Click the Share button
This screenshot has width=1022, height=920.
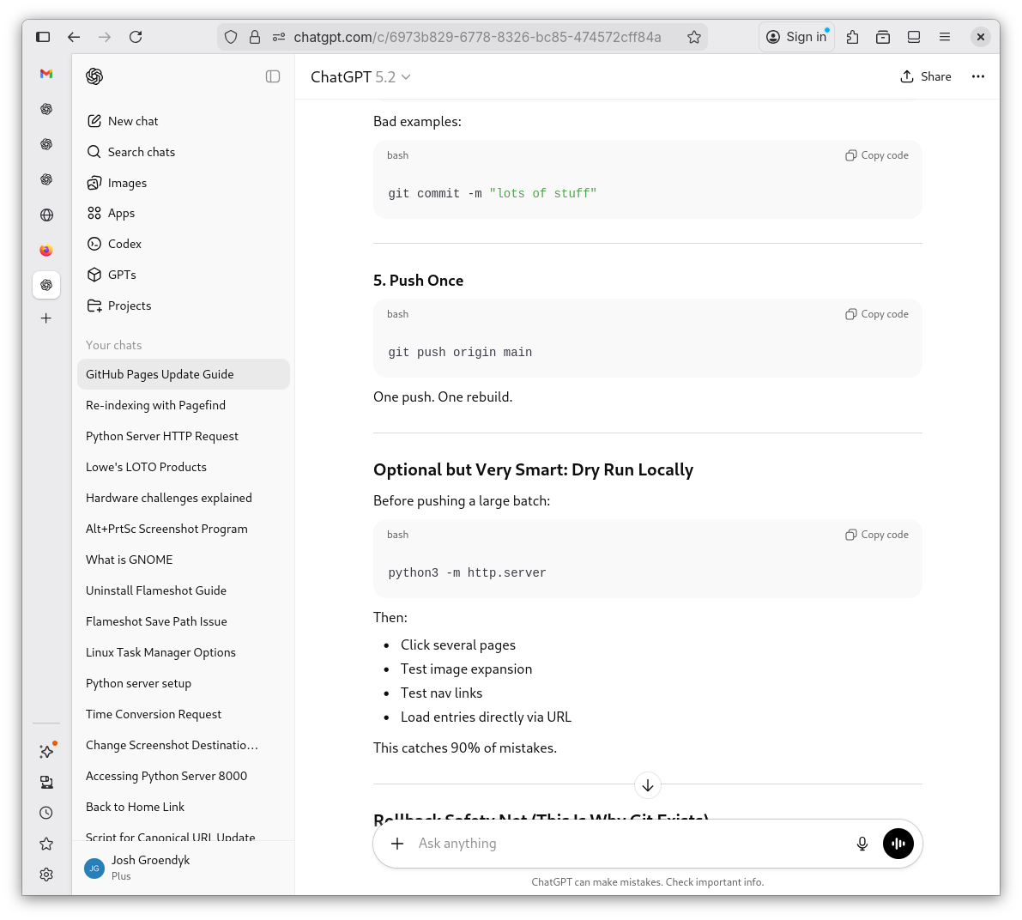(x=926, y=76)
